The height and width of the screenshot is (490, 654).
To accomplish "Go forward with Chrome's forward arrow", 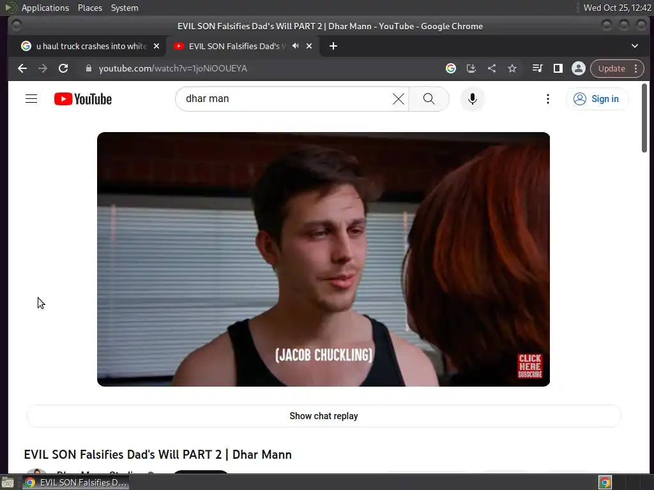I will pos(43,68).
